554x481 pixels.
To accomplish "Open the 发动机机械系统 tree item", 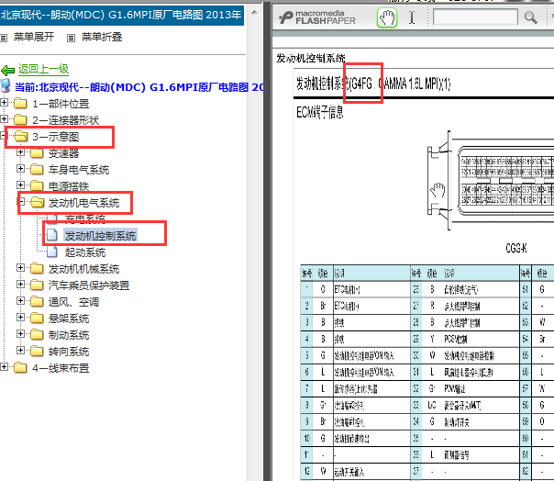I will click(x=83, y=269).
